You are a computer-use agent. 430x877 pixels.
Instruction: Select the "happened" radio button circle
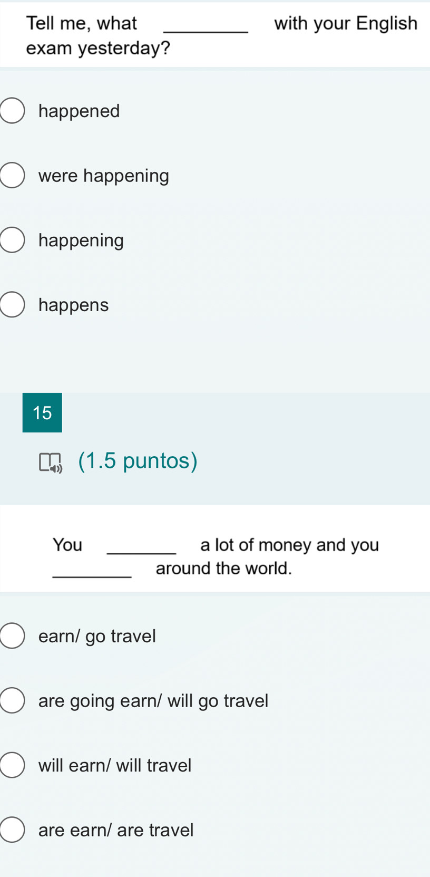coord(12,111)
